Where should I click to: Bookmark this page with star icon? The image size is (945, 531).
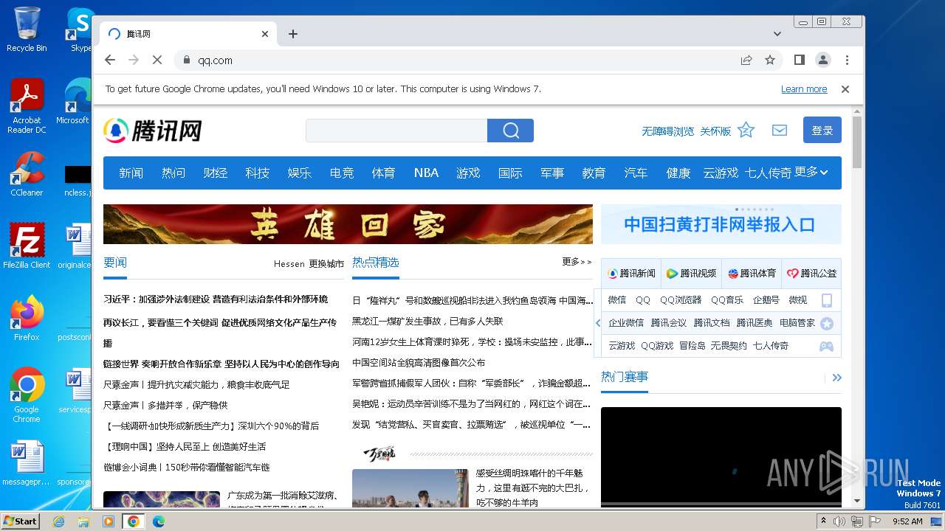tap(770, 60)
